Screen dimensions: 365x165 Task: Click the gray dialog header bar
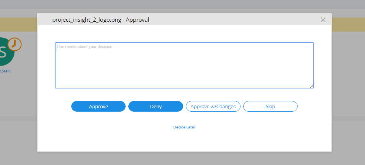(230, 20)
